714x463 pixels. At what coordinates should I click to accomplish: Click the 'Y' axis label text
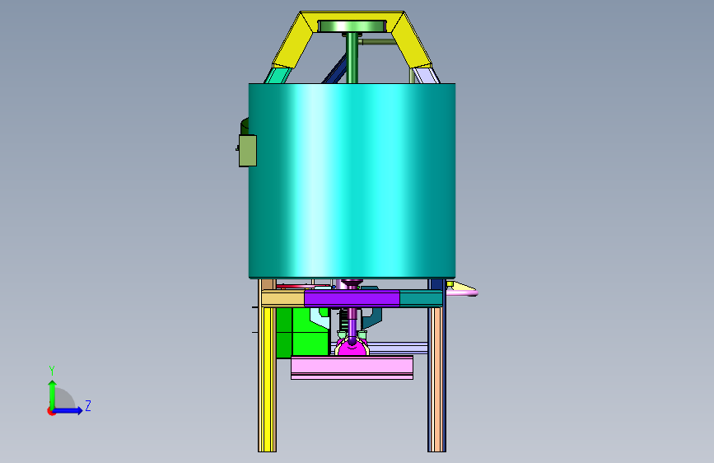(x=52, y=371)
